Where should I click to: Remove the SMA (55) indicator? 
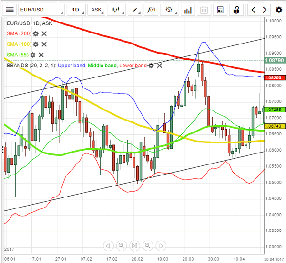coord(41,55)
